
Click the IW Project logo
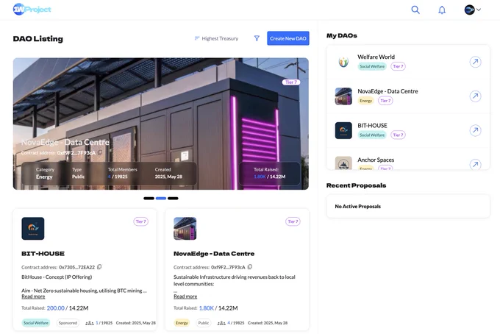32,10
